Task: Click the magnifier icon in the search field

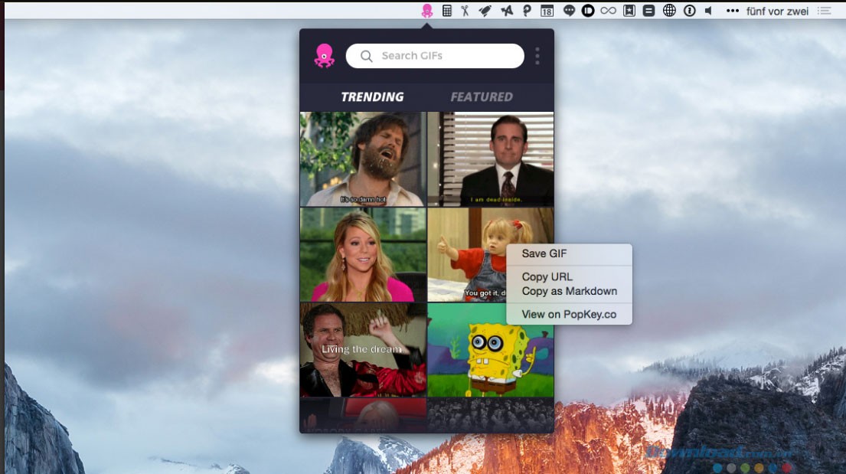Action: tap(367, 56)
